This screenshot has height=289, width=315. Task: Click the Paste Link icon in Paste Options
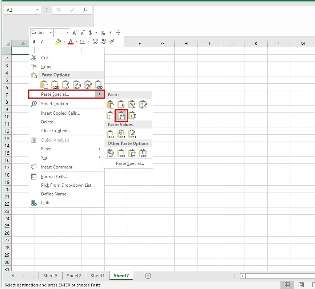(x=98, y=84)
